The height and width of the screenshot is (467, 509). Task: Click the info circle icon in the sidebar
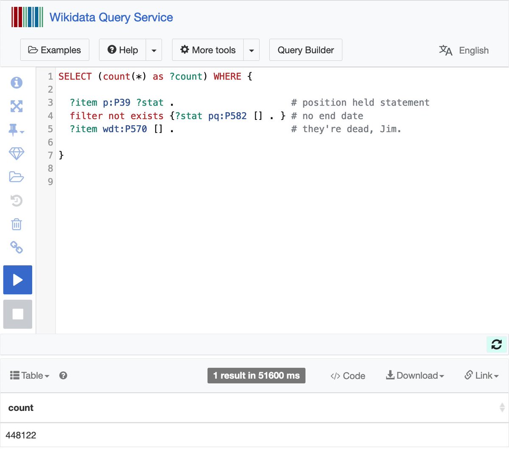(x=17, y=82)
